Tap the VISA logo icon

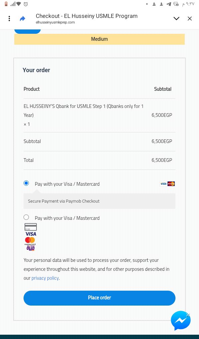point(31,234)
